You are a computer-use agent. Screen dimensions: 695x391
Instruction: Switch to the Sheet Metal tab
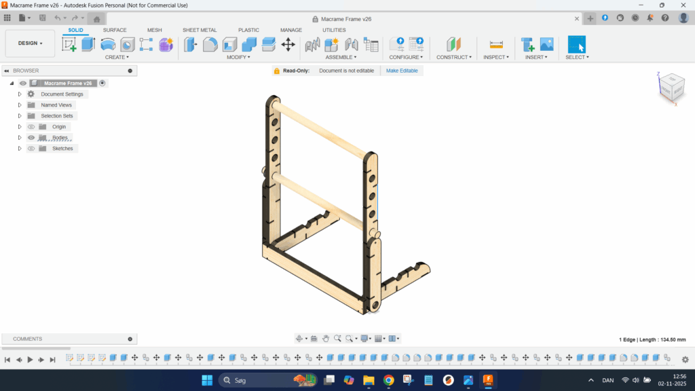click(200, 31)
